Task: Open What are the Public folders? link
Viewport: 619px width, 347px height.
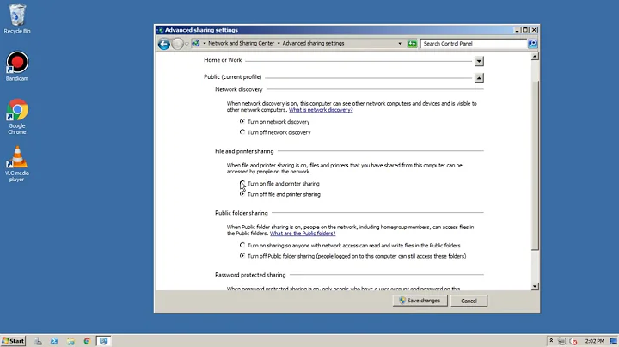Action: tap(303, 234)
